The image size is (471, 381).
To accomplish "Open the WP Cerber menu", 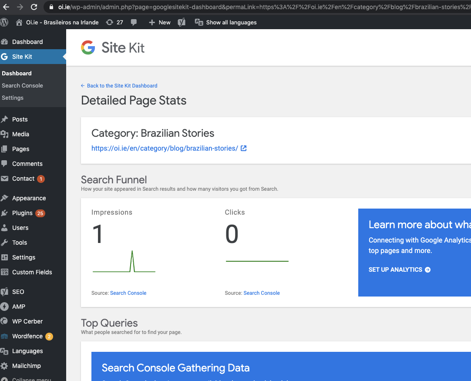I will pyautogui.click(x=33, y=321).
